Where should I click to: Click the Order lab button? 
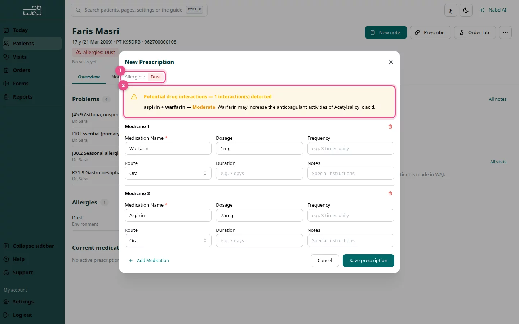point(475,32)
